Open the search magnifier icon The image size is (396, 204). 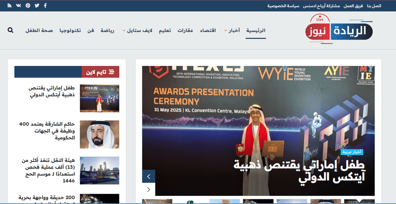coord(10,30)
